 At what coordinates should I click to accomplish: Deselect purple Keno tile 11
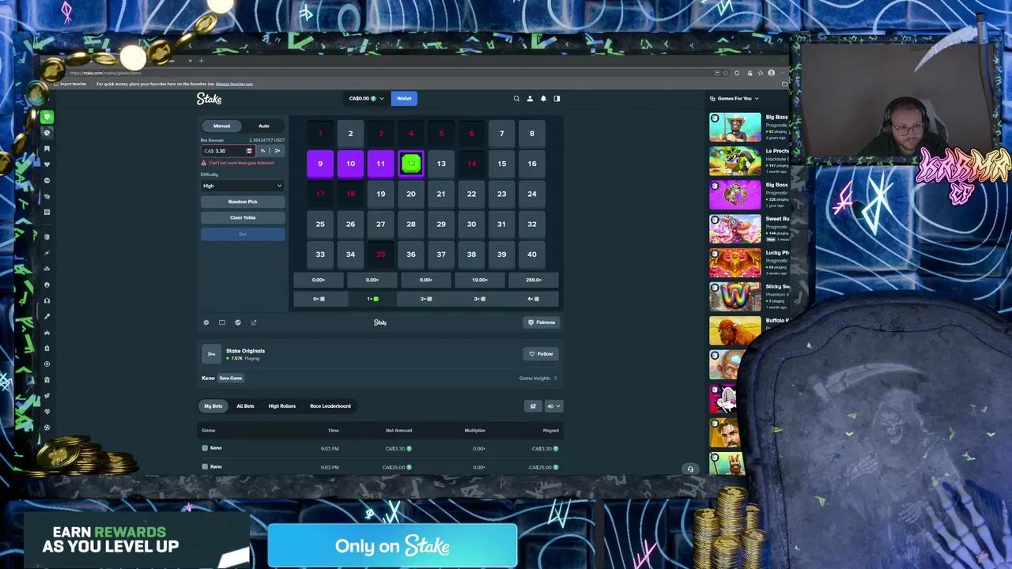point(381,164)
